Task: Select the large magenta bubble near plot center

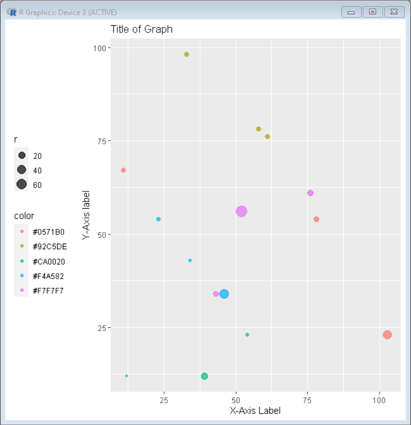Action: click(x=241, y=211)
